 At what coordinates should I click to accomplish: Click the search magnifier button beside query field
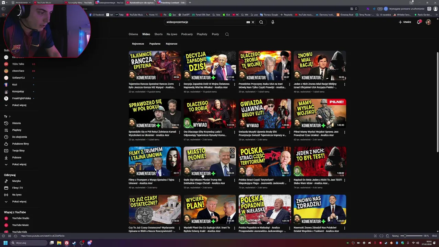click(x=261, y=22)
